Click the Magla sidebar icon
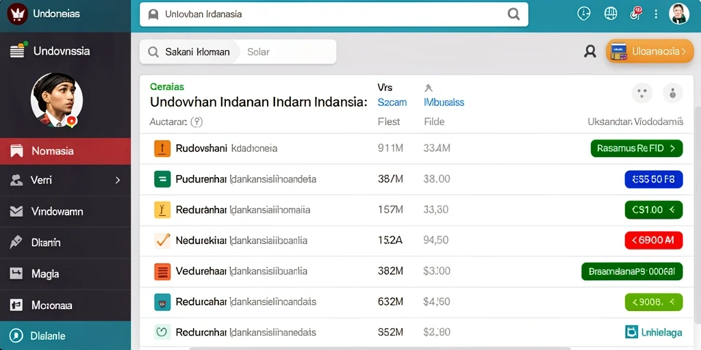This screenshot has width=701, height=350. 16,273
